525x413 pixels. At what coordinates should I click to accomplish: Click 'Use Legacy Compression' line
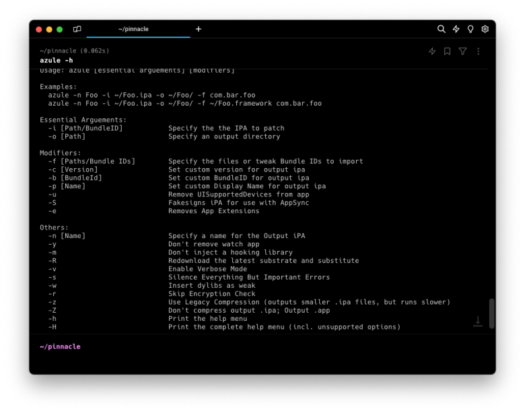coord(310,302)
